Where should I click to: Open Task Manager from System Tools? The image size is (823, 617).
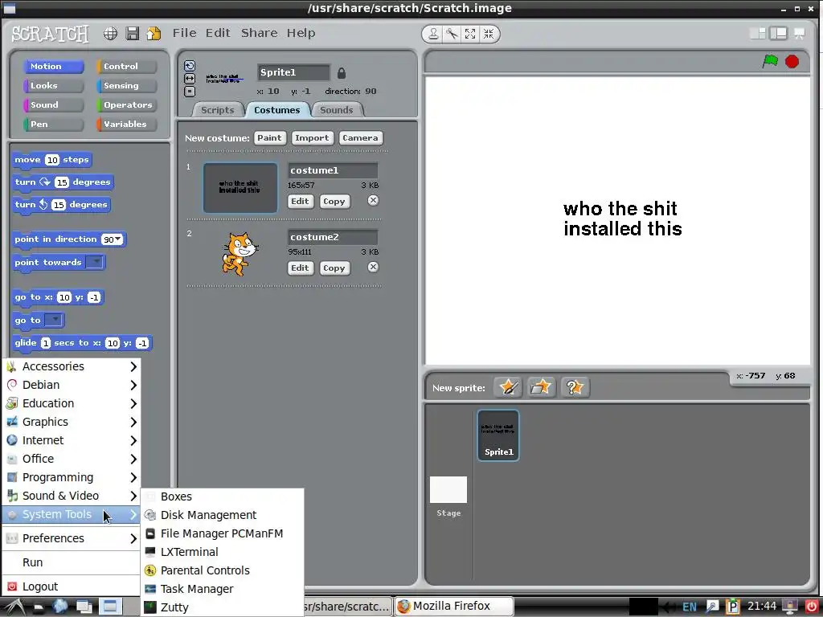click(223, 589)
